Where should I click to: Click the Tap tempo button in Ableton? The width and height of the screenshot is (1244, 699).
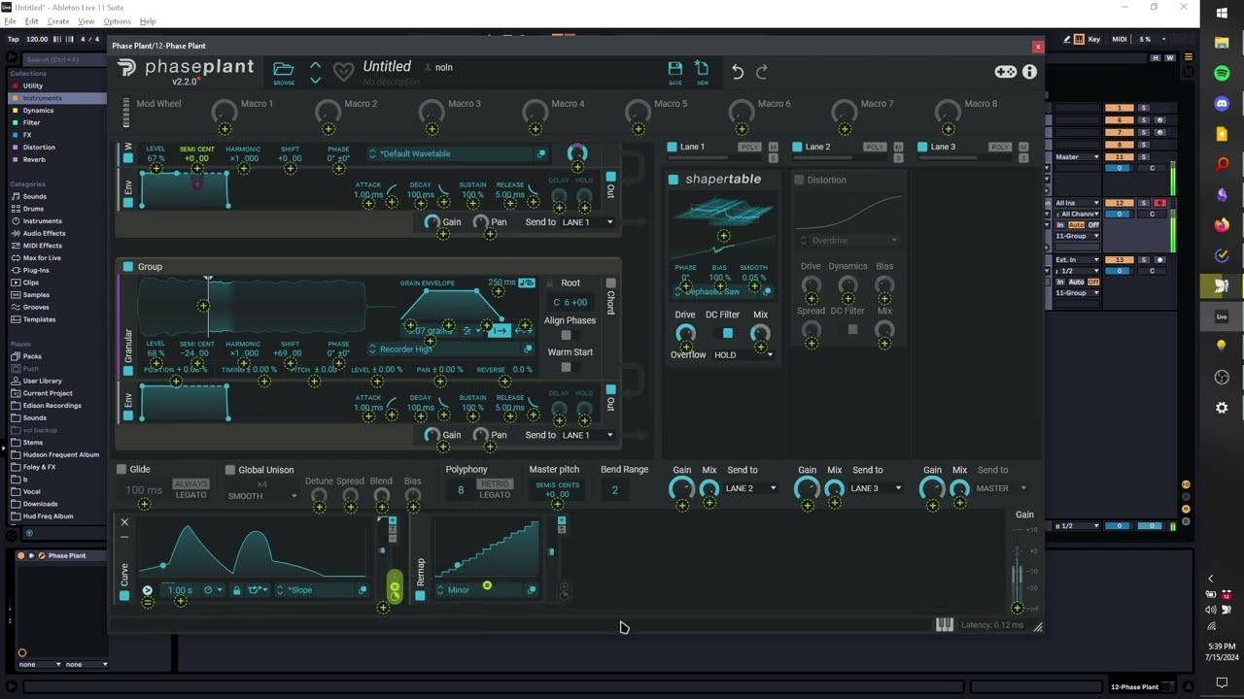click(14, 39)
